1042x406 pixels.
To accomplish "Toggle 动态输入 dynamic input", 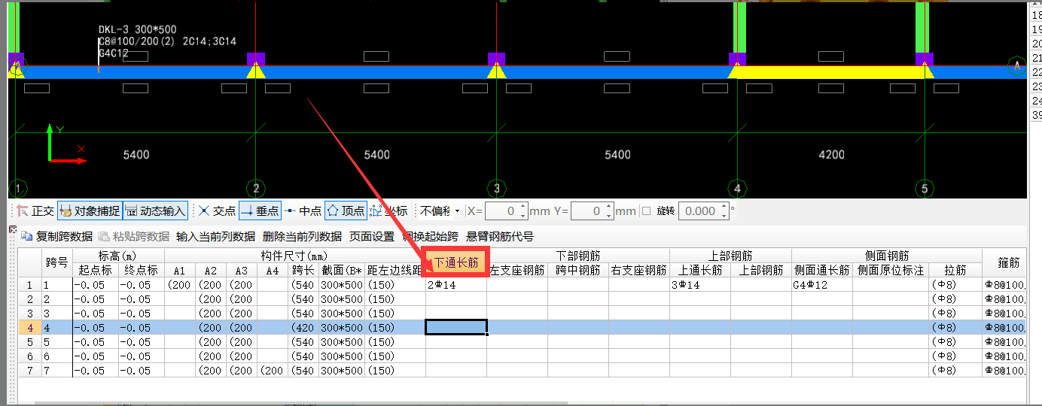I will tap(155, 211).
